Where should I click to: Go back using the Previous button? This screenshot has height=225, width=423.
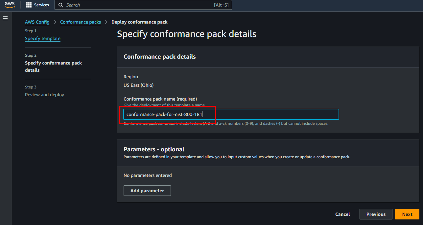pyautogui.click(x=376, y=214)
